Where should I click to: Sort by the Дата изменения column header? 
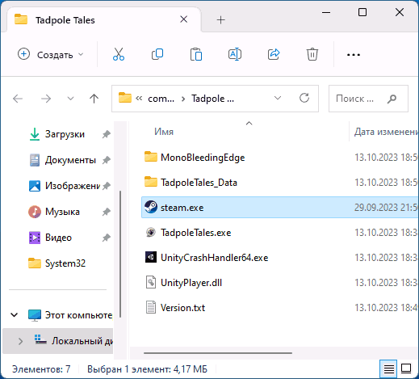click(x=386, y=132)
